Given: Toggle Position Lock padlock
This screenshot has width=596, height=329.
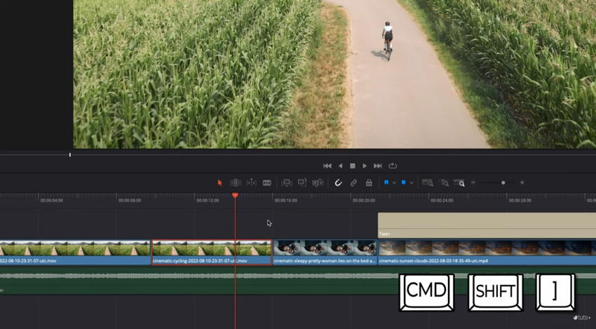Looking at the screenshot, I should [369, 183].
